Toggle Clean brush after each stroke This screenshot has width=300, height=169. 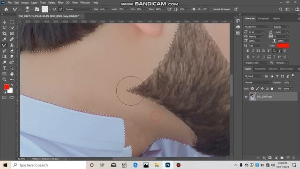click(x=60, y=9)
